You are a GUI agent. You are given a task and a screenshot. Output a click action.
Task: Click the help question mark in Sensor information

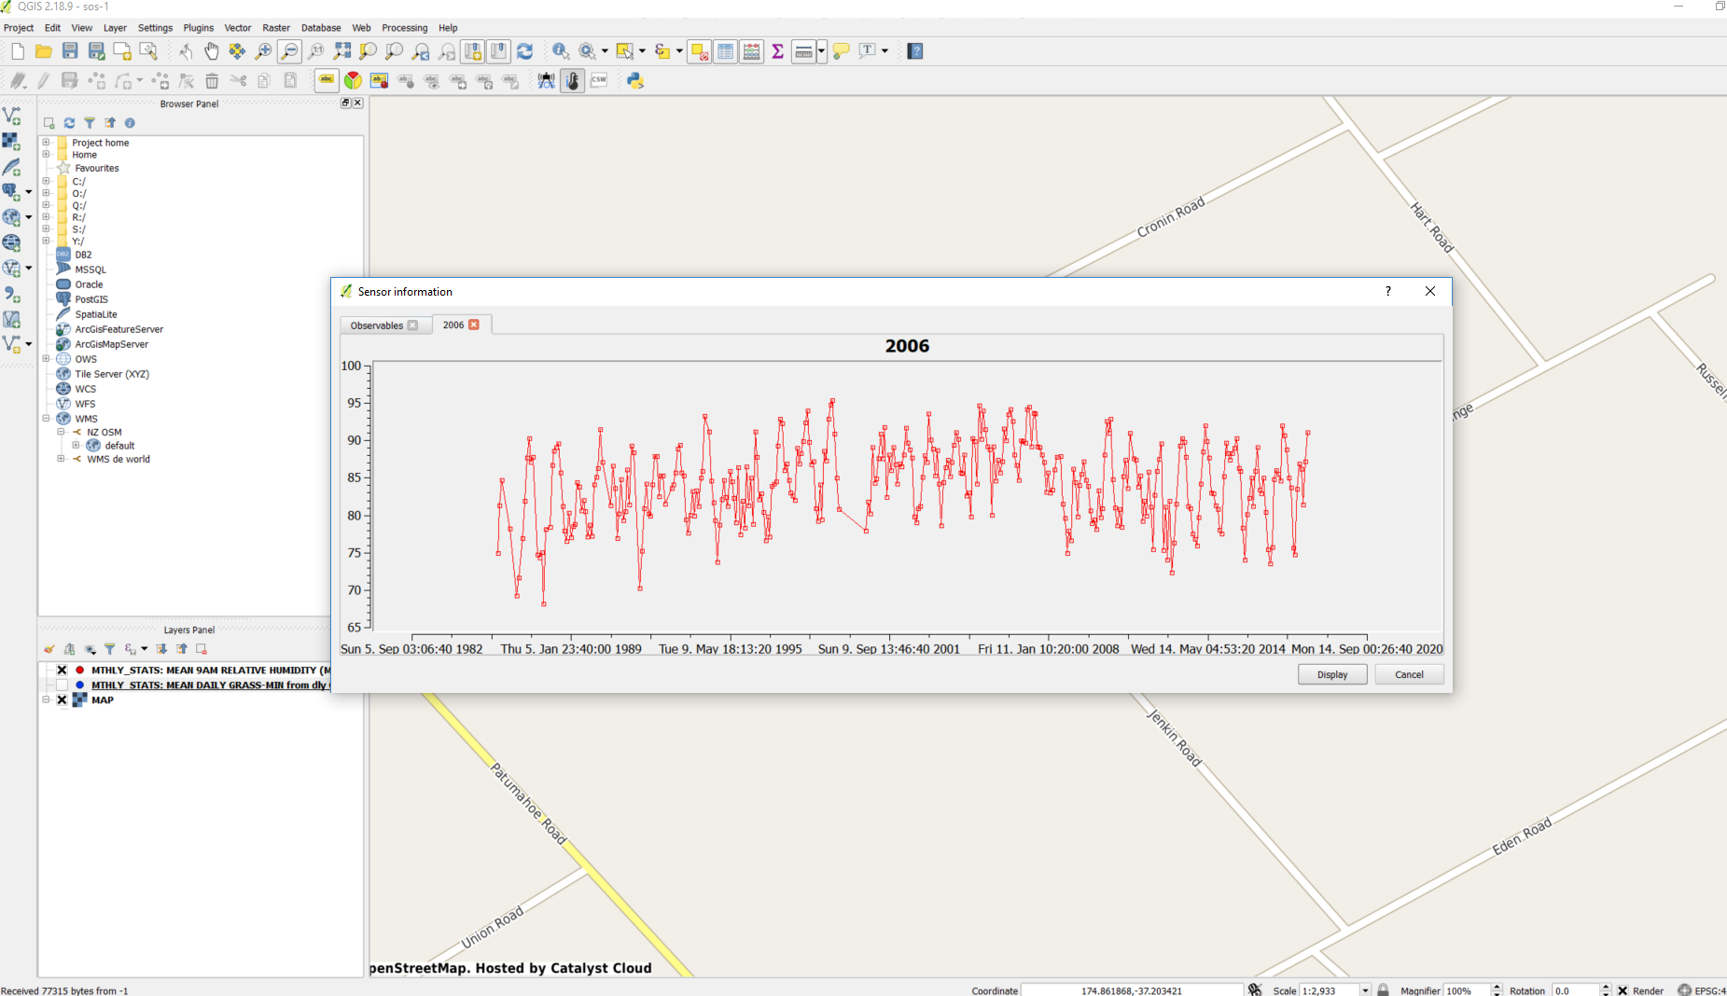[x=1388, y=291]
